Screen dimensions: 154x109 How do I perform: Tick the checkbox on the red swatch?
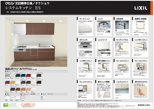coord(26,75)
